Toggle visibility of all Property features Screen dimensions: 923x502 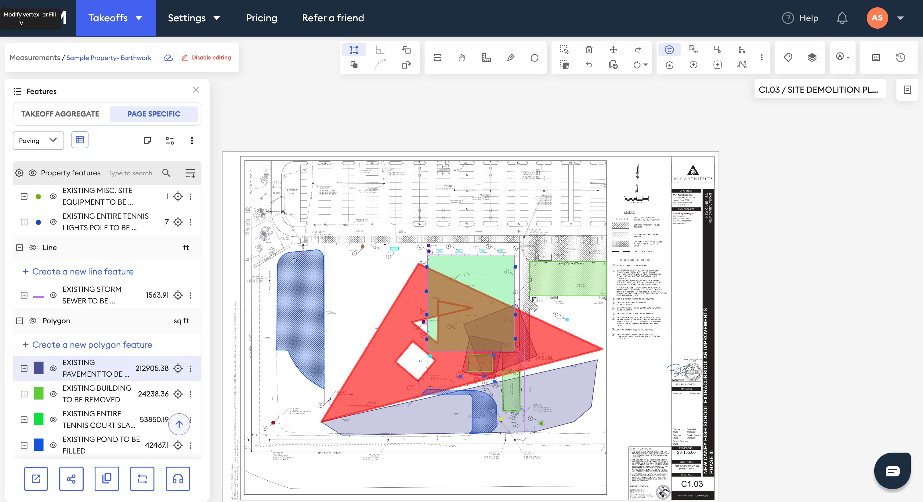point(33,173)
